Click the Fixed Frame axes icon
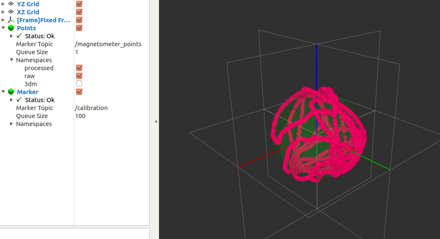Viewport: 440px width, 239px height. coord(11,20)
